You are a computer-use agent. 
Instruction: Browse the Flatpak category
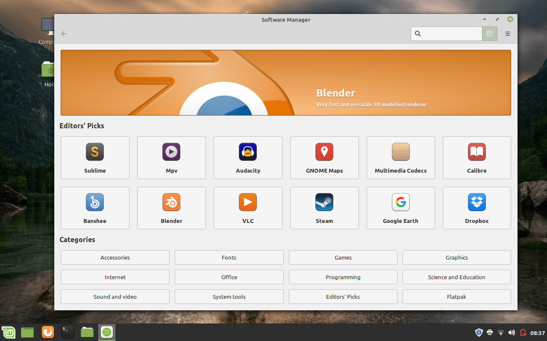(457, 297)
